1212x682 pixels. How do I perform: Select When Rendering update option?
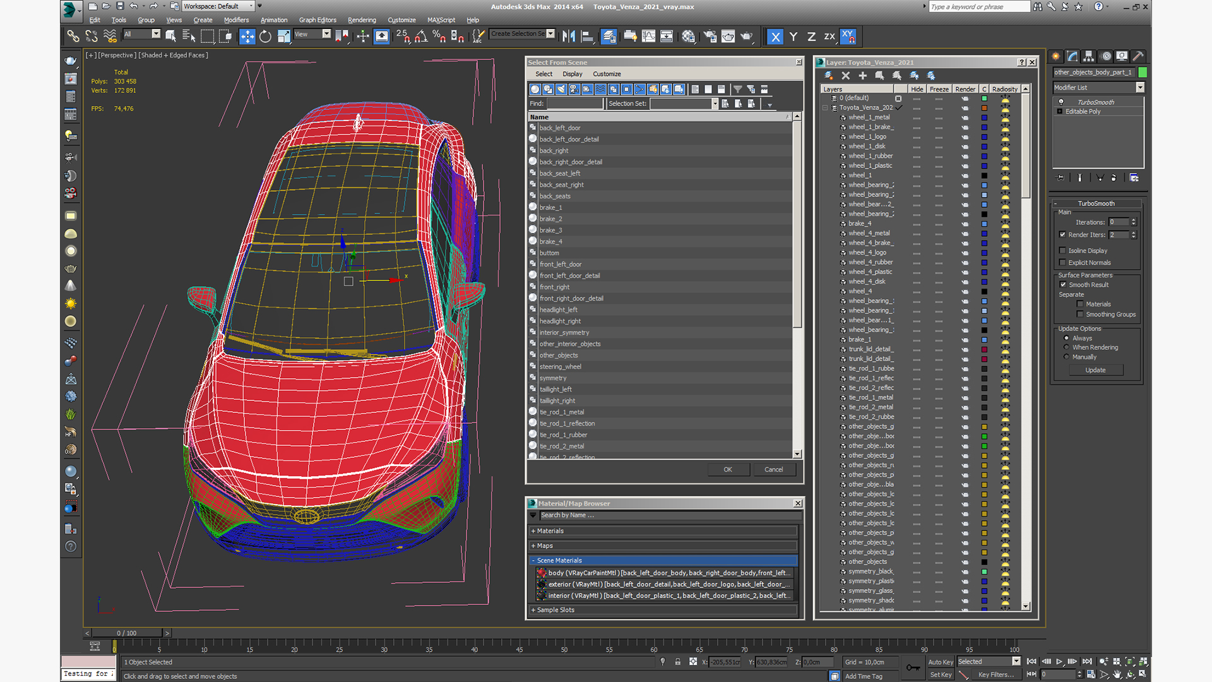(1067, 348)
